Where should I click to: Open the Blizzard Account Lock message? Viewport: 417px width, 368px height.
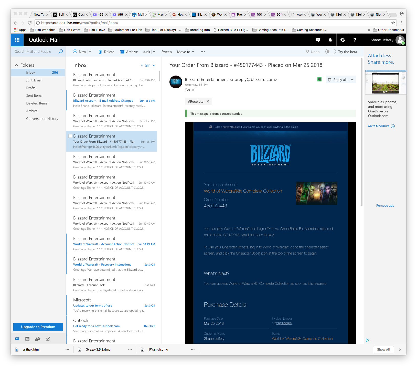click(111, 285)
